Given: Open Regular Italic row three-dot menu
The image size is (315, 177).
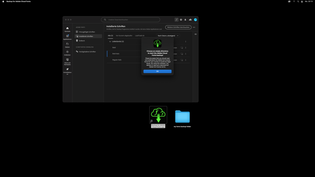Looking at the screenshot, I should pyautogui.click(x=186, y=60).
